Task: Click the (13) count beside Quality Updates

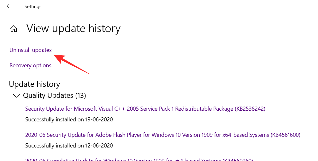Action: pyautogui.click(x=80, y=95)
